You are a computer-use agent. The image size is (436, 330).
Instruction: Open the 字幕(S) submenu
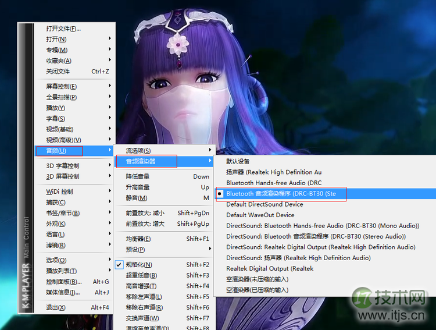point(74,119)
